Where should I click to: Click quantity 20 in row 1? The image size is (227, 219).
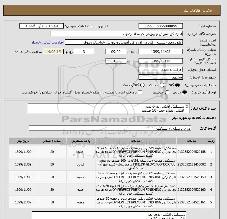click(52, 152)
